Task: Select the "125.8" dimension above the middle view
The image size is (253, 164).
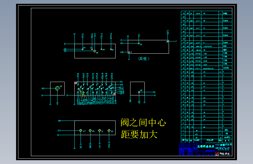Action: [x=97, y=76]
